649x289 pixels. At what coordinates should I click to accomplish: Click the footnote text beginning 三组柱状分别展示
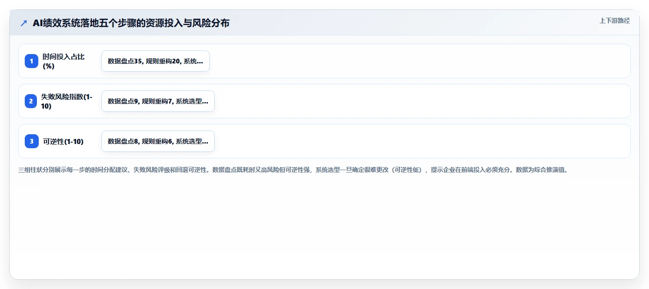coord(293,170)
